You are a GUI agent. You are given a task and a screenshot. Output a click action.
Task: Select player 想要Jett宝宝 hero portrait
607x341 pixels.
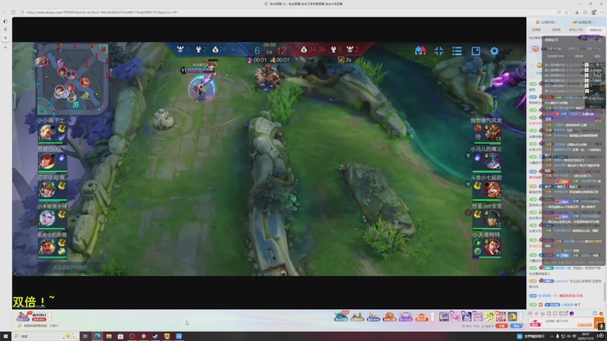click(492, 218)
